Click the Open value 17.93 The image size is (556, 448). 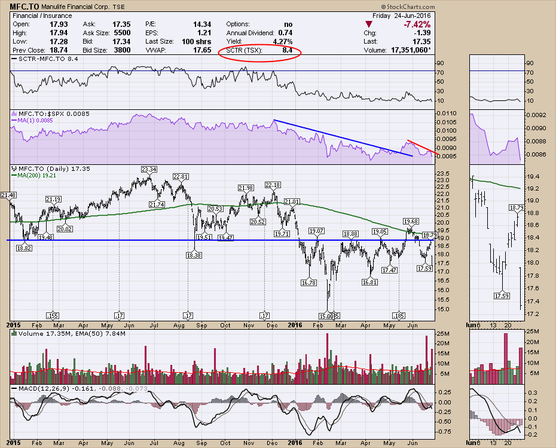59,24
